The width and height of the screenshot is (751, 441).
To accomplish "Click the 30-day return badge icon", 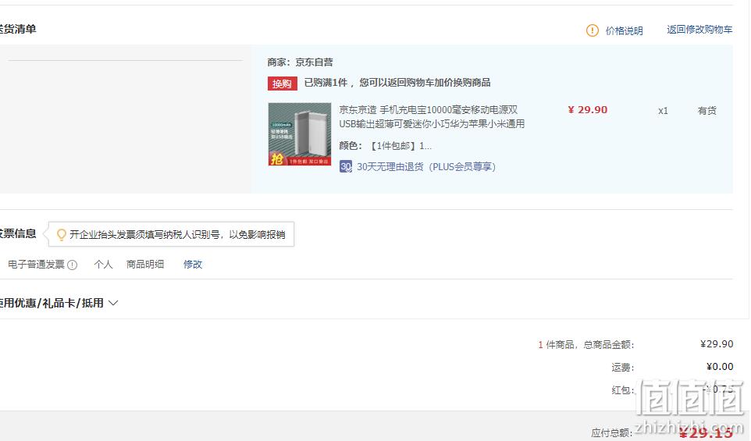I will pyautogui.click(x=345, y=166).
